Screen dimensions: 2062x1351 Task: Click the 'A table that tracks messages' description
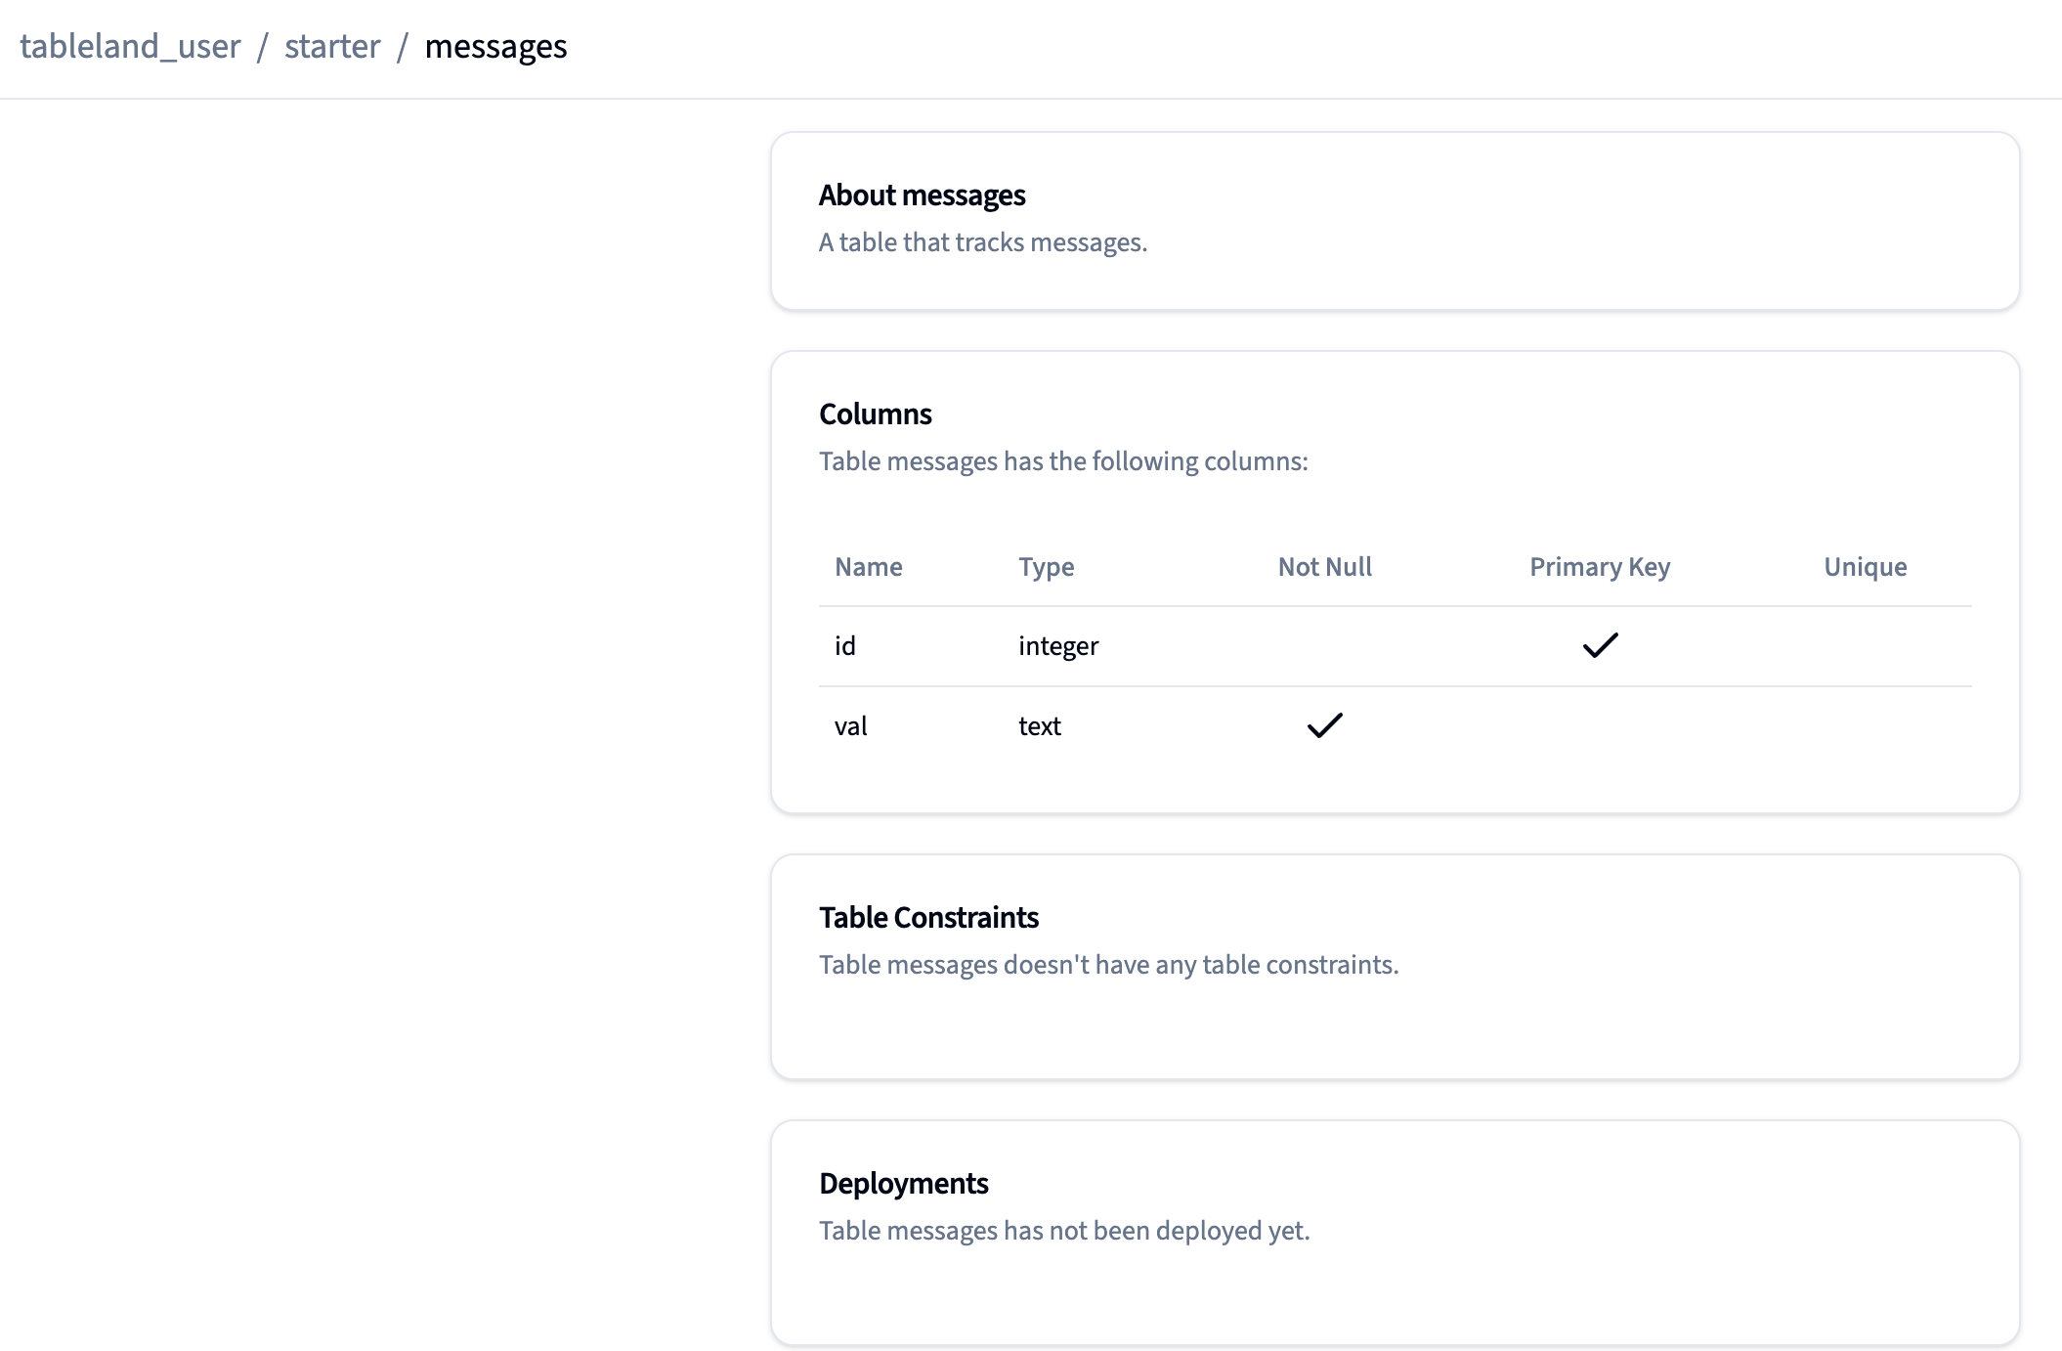coord(982,242)
